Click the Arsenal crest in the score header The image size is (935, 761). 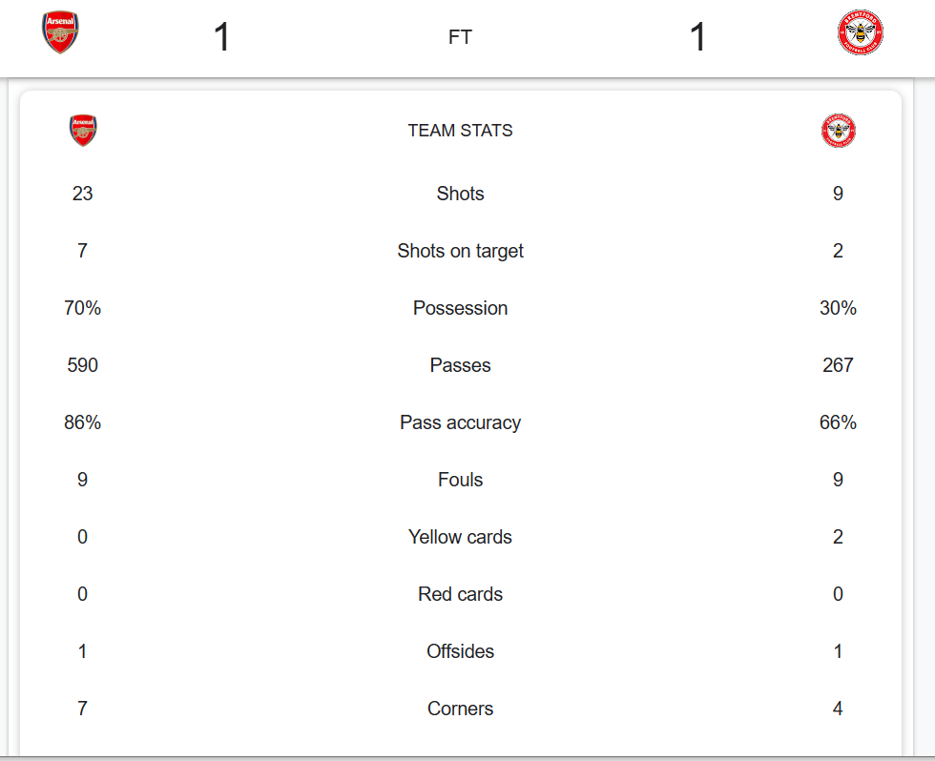click(x=60, y=33)
